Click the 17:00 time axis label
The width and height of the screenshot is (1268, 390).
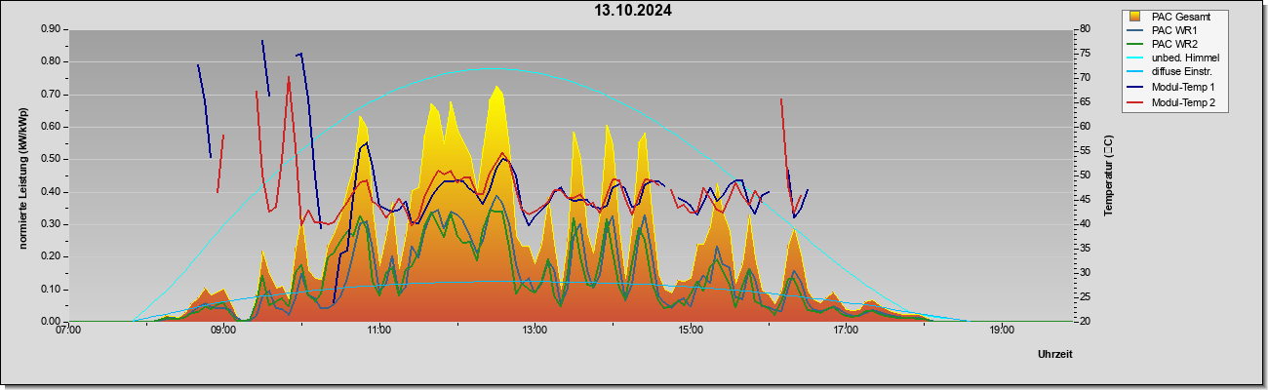tap(846, 331)
